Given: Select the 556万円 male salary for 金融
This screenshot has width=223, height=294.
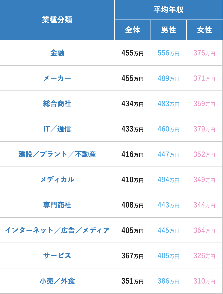Looking at the screenshot, I should (168, 53).
